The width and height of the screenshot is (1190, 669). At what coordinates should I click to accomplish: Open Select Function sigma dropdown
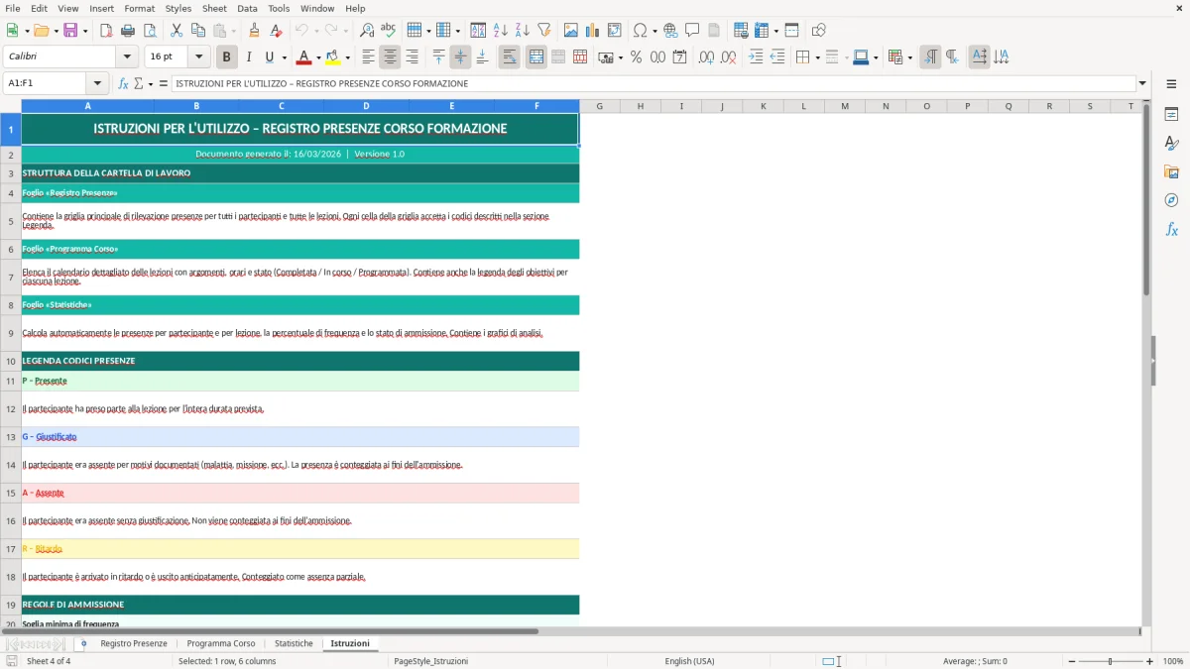[151, 84]
